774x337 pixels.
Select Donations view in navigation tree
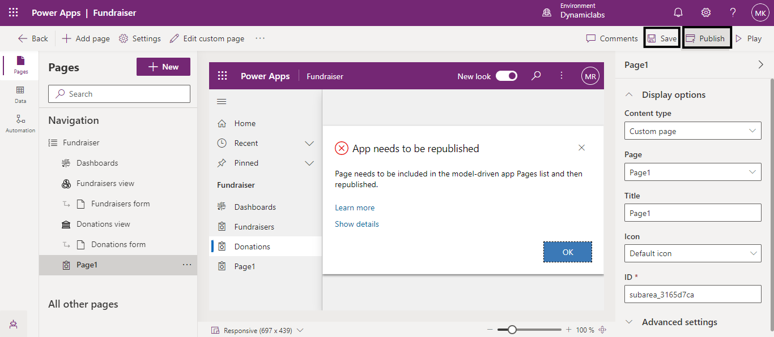[x=103, y=224]
